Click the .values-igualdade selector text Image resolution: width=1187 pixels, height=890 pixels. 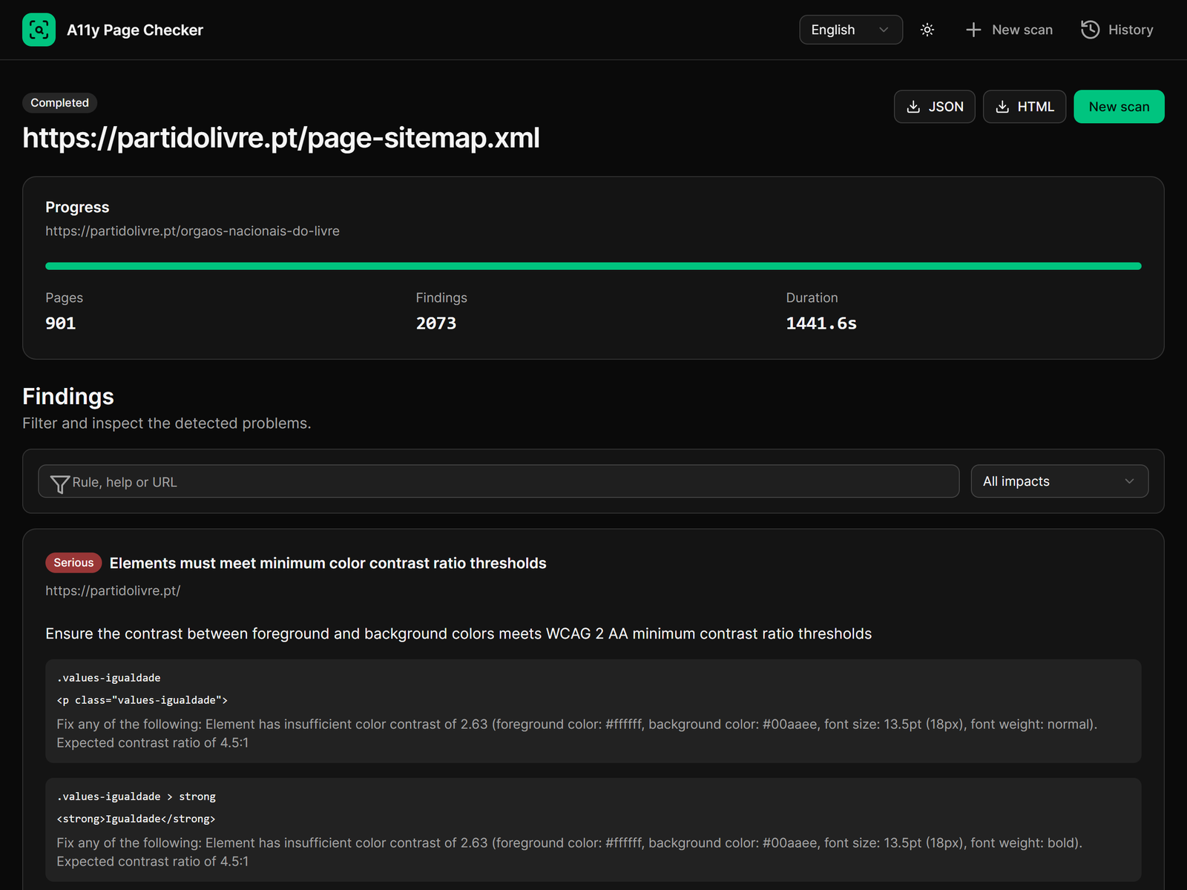pyautogui.click(x=109, y=678)
